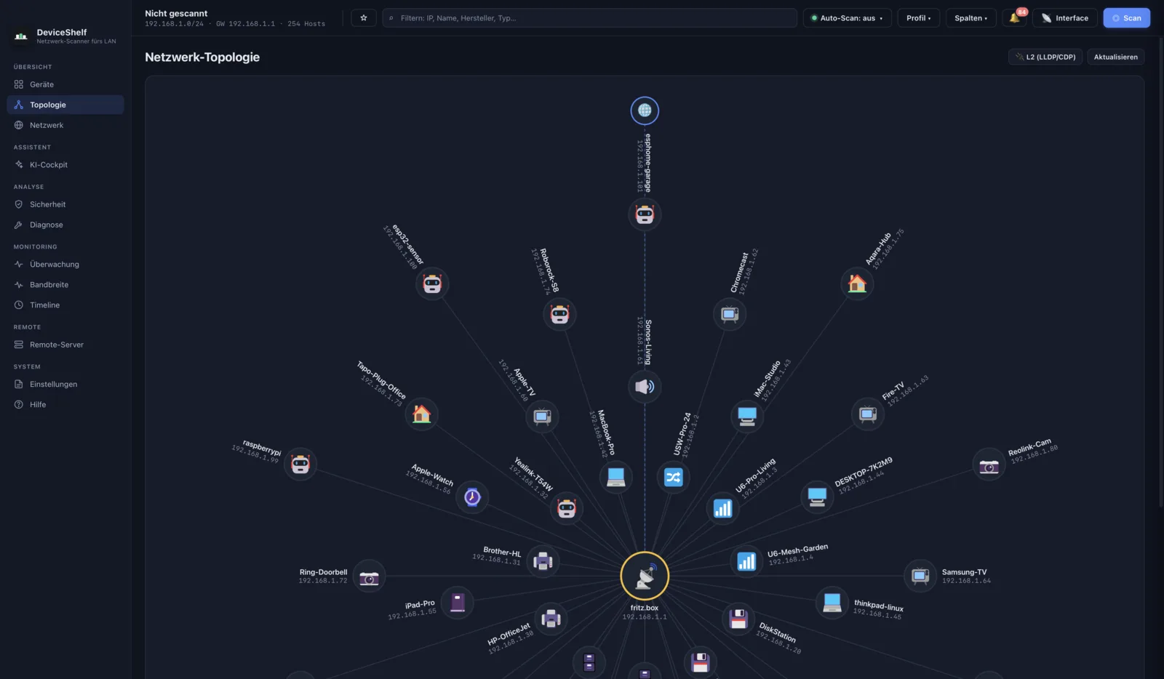
Task: Open Hilfe in the sidebar
Action: pyautogui.click(x=65, y=405)
